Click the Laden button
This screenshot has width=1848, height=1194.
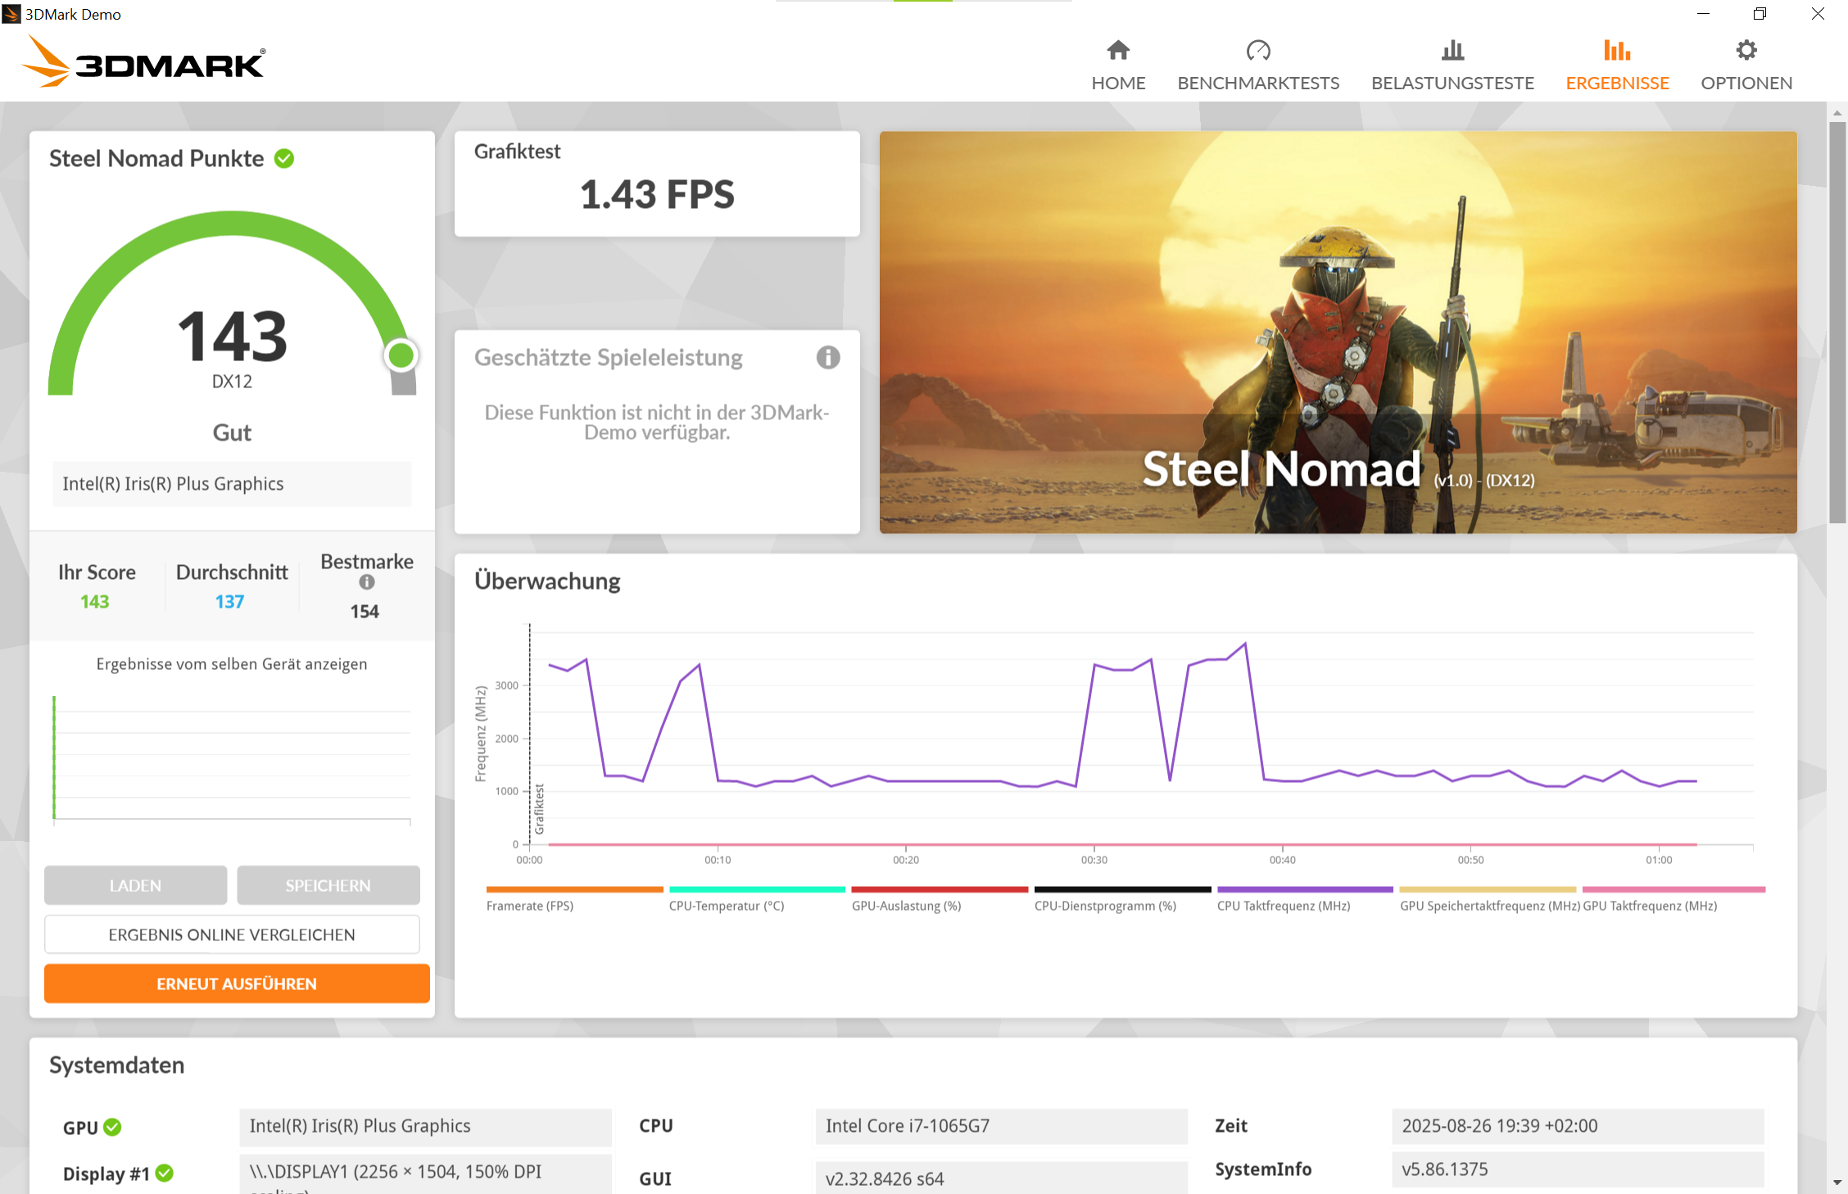[x=135, y=885]
